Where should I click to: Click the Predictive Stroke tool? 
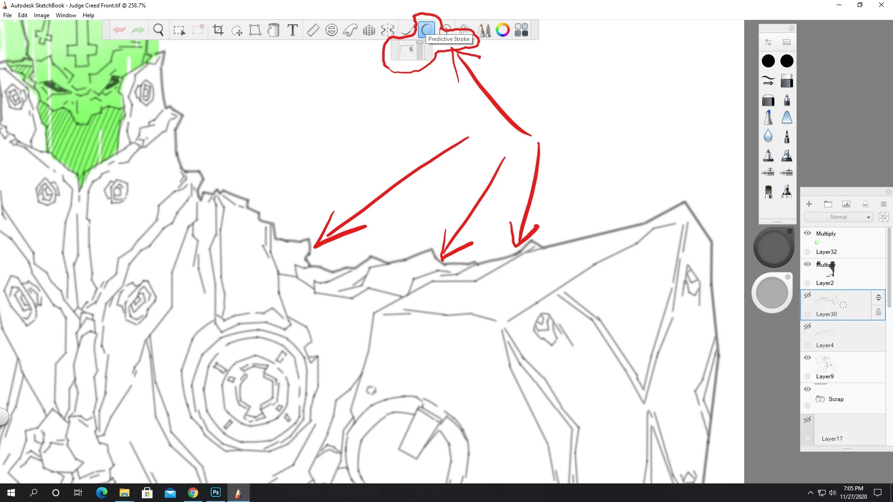point(427,30)
